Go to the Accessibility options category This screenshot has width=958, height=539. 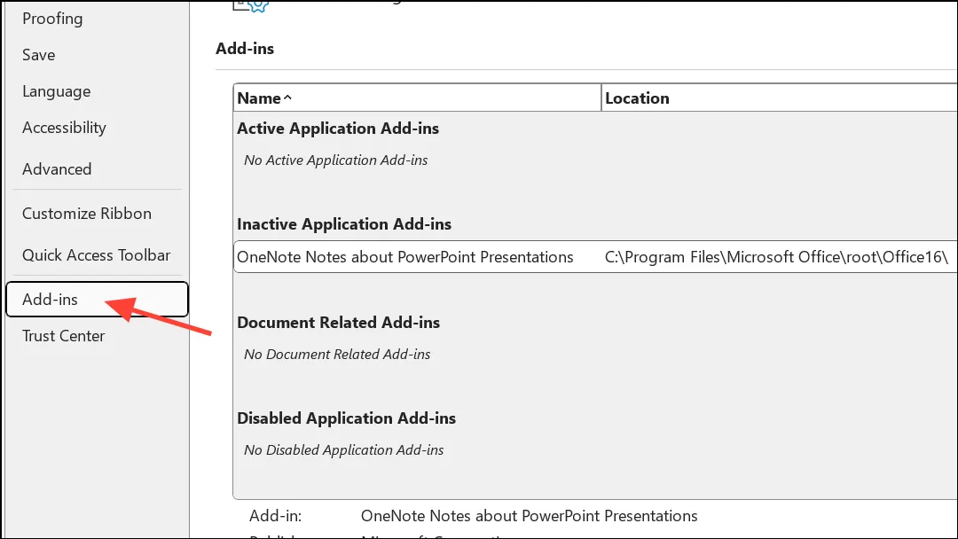pos(64,128)
